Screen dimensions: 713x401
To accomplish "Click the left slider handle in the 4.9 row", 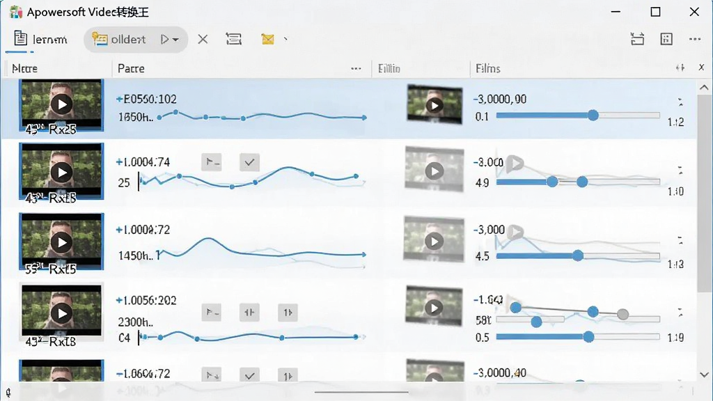I will pos(552,182).
